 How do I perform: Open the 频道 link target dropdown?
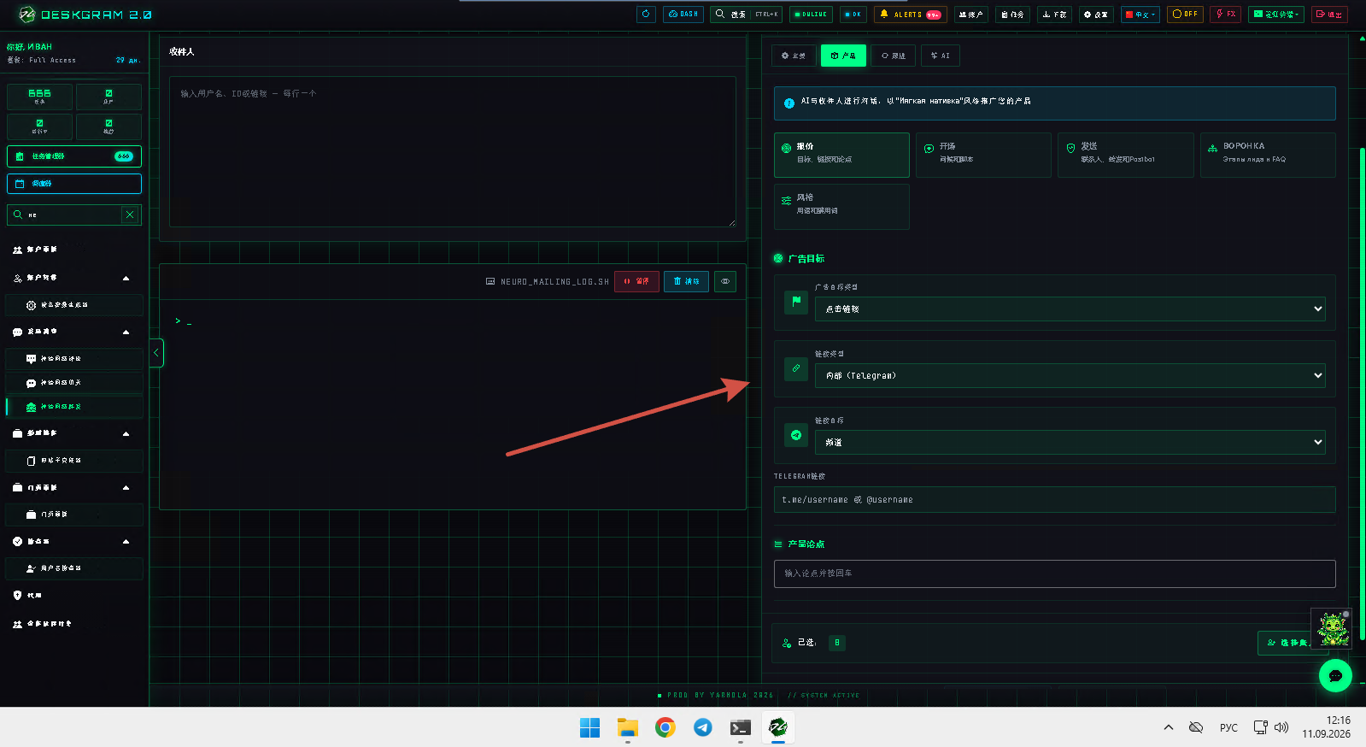[x=1070, y=442]
